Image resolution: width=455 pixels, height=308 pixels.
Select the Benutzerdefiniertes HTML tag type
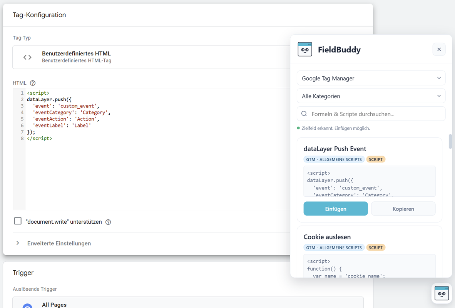coord(151,57)
